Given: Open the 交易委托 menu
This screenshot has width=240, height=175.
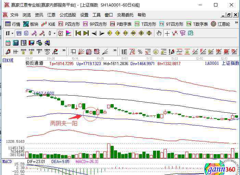Looking at the screenshot, I should pos(125,15).
